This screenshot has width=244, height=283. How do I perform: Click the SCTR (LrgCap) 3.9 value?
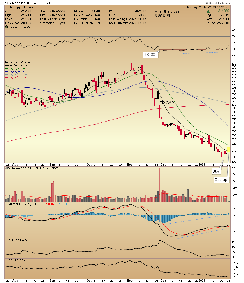coord(98,23)
